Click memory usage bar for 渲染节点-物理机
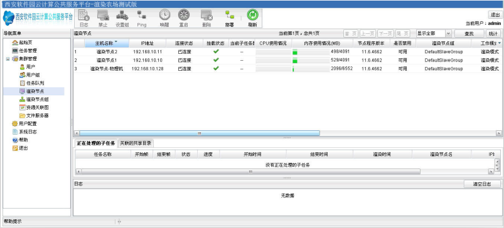Image resolution: width=504 pixels, height=228 pixels. point(311,69)
